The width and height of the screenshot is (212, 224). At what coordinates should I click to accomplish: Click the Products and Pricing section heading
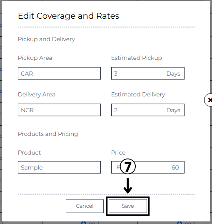click(x=48, y=134)
